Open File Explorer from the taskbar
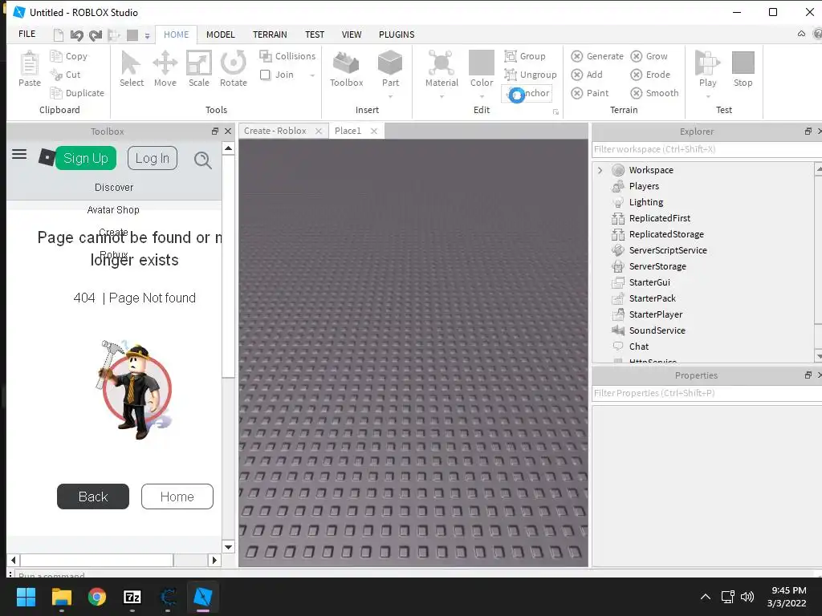This screenshot has width=822, height=616. pos(61,597)
